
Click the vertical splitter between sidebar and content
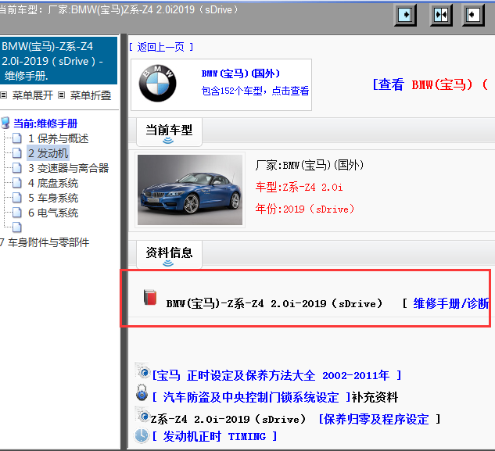click(124, 242)
